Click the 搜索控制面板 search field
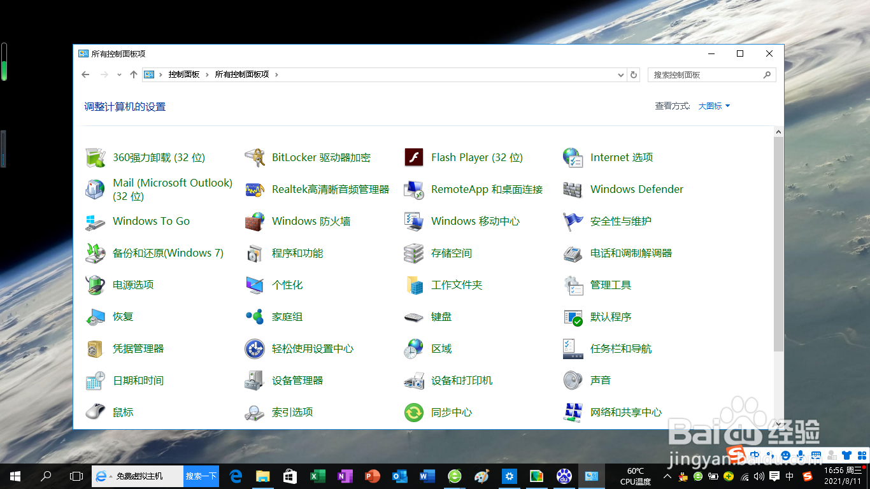The height and width of the screenshot is (489, 870). 712,74
